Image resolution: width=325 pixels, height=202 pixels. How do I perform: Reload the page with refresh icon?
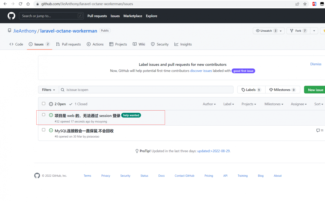[20, 4]
